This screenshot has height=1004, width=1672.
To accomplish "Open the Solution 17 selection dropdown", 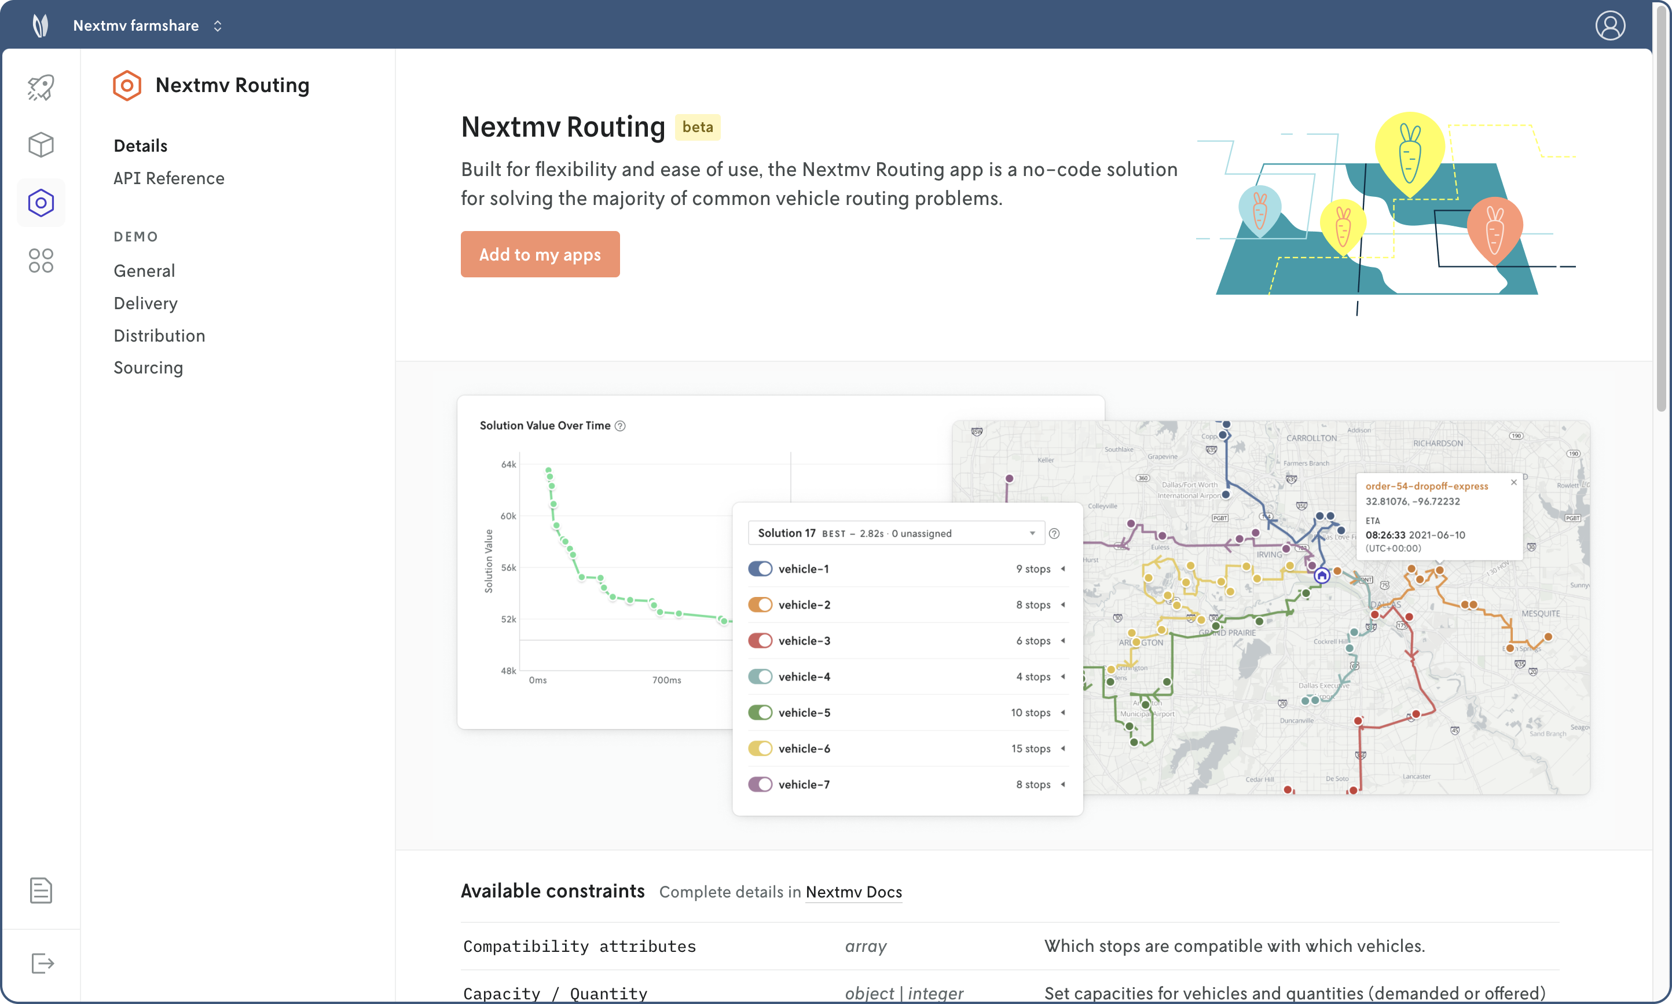I will coord(896,533).
